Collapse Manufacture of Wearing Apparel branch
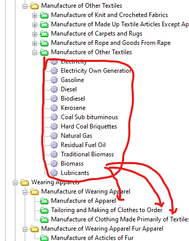This screenshot has height=241, width=189. (x=25, y=192)
